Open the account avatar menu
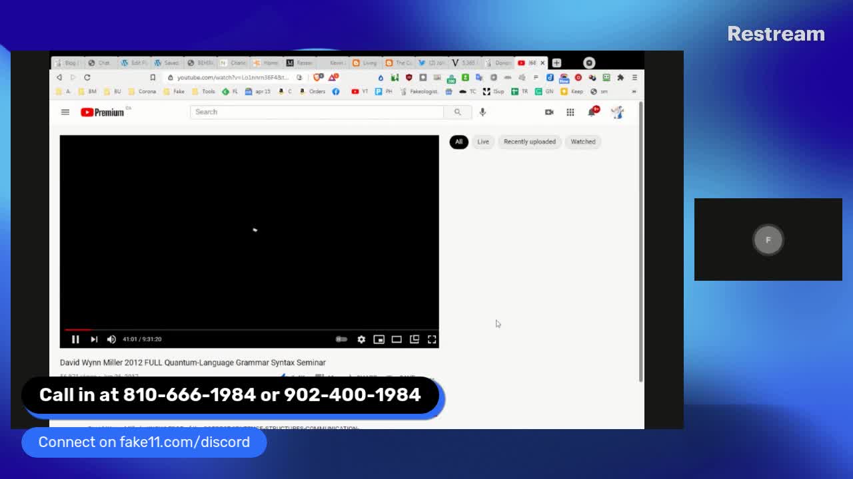 (x=617, y=112)
